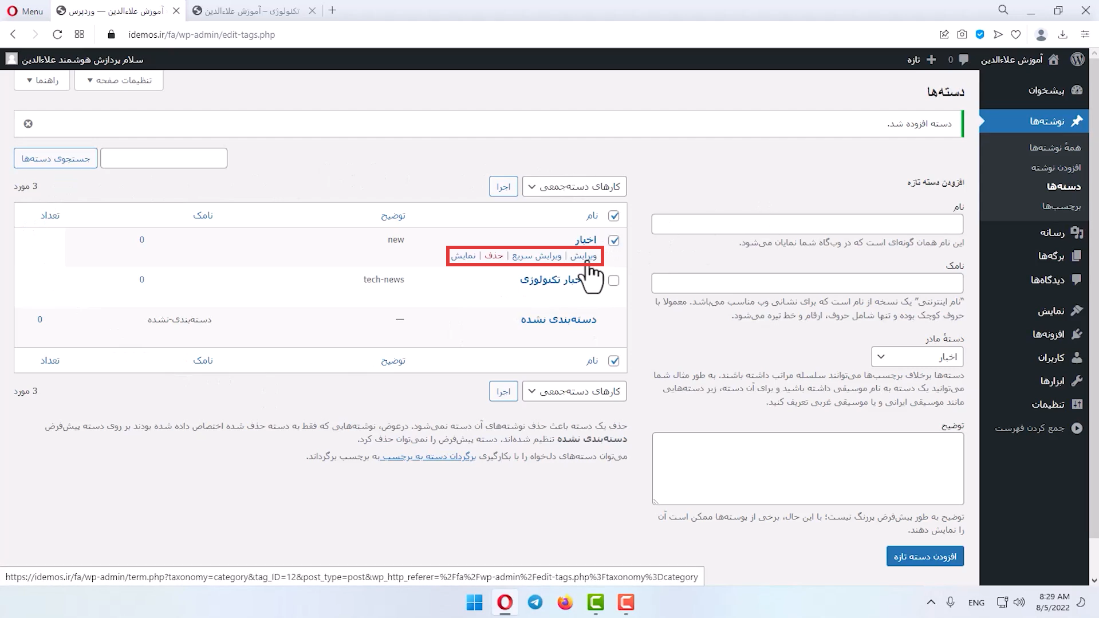This screenshot has width=1099, height=618.
Task: Open the top کارهای دسته‌جمعی dropdown
Action: tap(574, 186)
